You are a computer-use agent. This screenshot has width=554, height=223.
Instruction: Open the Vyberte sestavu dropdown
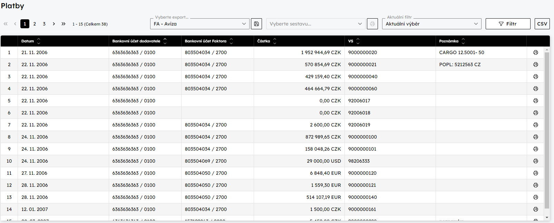316,24
